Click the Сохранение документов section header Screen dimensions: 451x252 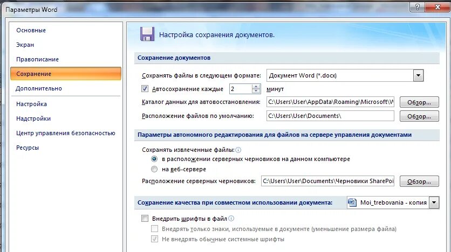(286, 58)
